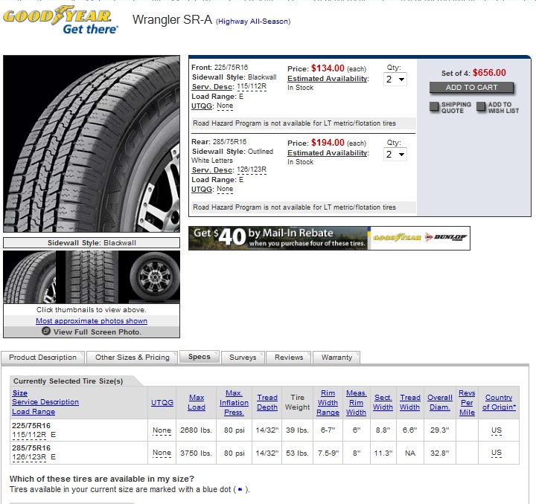
Task: Open the Reviews tab
Action: pyautogui.click(x=289, y=358)
